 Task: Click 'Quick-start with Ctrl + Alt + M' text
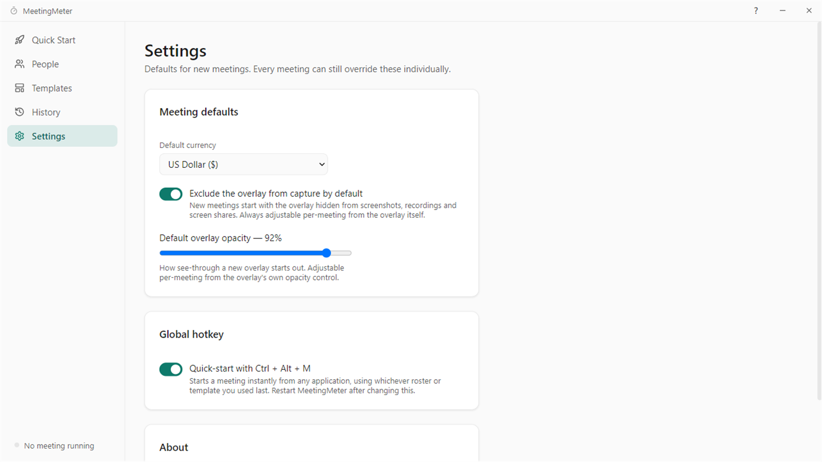coord(250,369)
